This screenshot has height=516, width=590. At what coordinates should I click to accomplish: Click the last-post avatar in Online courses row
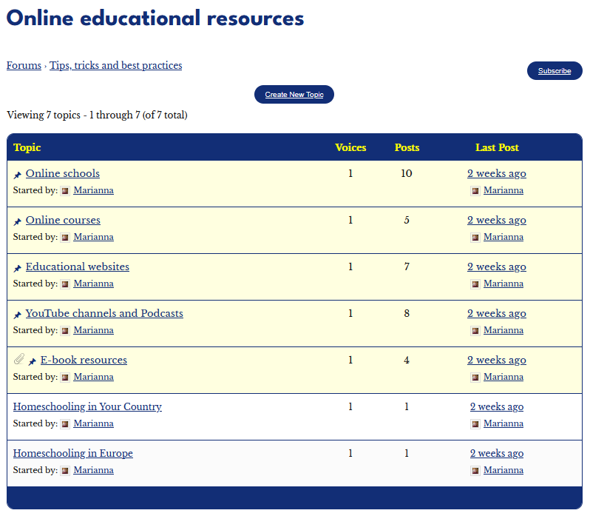pyautogui.click(x=475, y=238)
